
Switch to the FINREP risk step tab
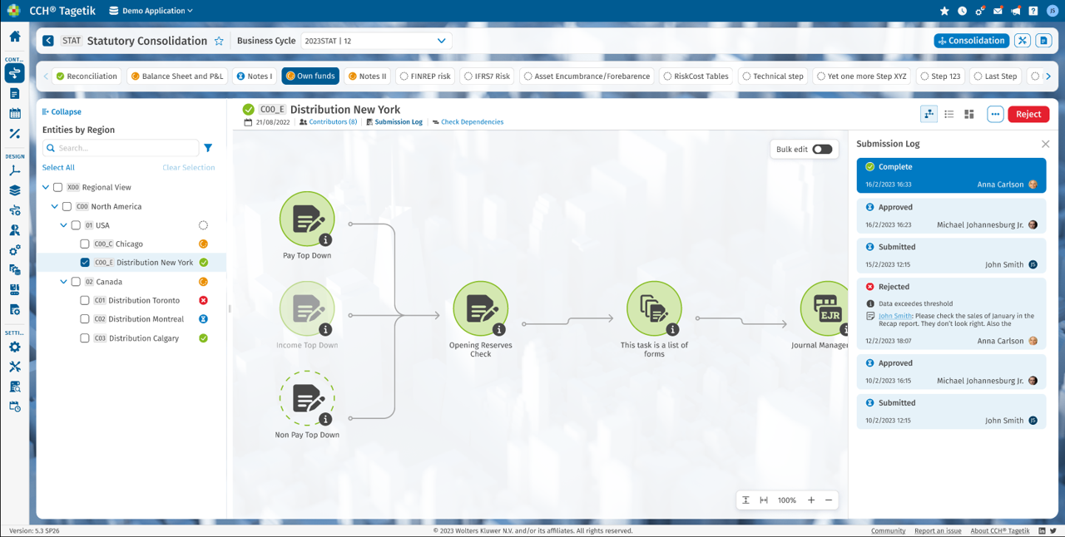click(x=424, y=76)
